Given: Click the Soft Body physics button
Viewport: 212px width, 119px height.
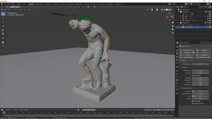Looking at the screenshot, I should click(x=203, y=50).
